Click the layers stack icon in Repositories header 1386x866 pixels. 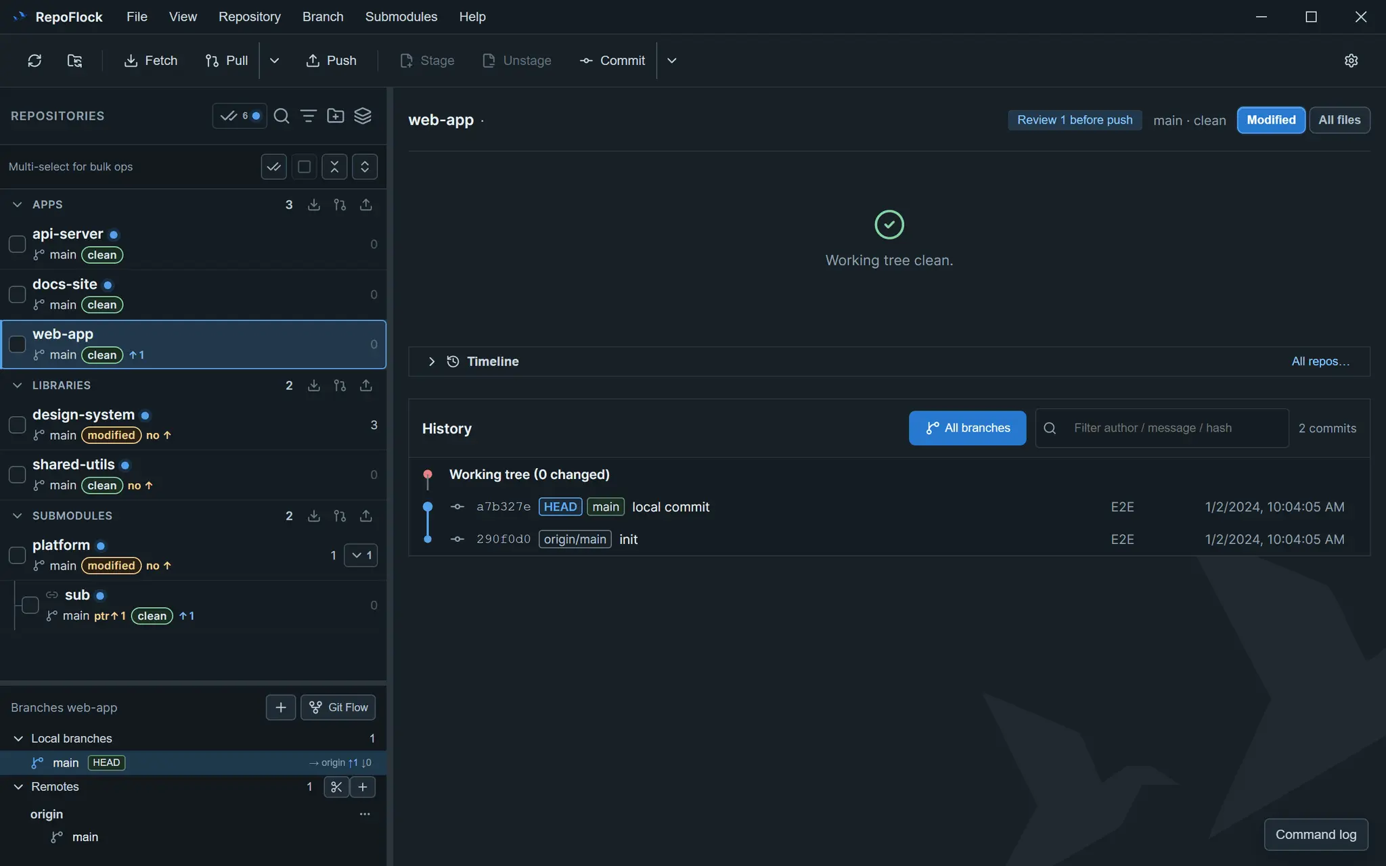point(363,116)
